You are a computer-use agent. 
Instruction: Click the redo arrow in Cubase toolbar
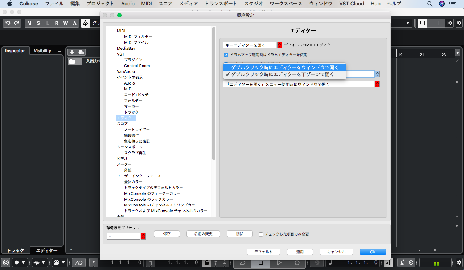pos(16,23)
